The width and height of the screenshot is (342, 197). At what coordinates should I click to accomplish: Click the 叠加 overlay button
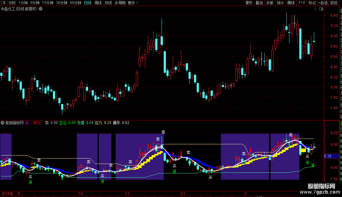(x=259, y=3)
